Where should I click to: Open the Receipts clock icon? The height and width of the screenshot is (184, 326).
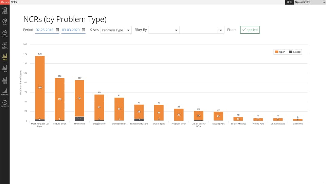click(x=5, y=103)
